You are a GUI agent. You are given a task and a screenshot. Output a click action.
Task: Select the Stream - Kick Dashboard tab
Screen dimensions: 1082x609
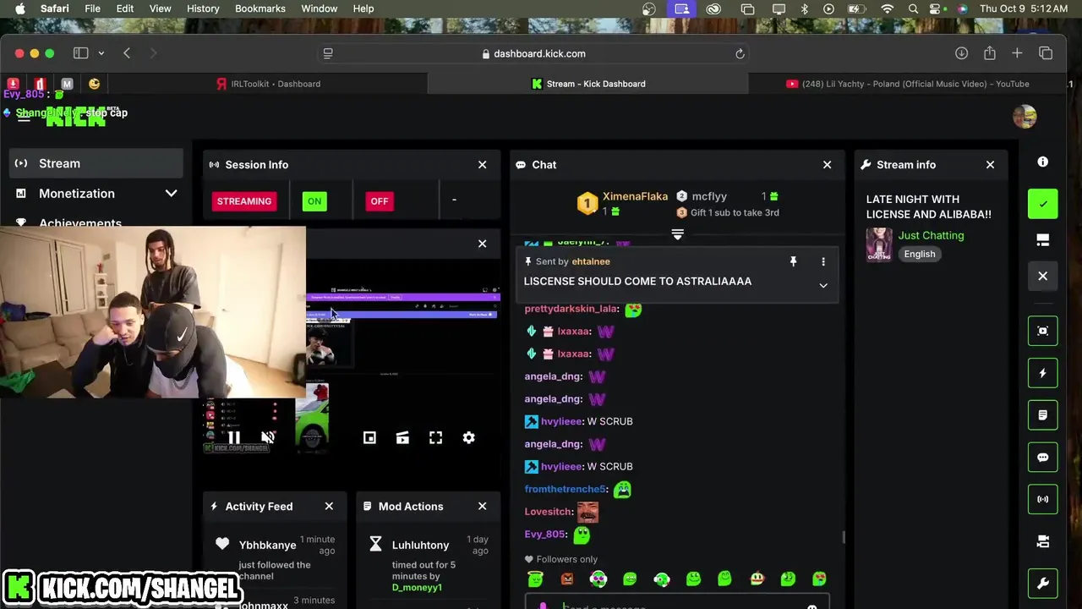pyautogui.click(x=587, y=84)
